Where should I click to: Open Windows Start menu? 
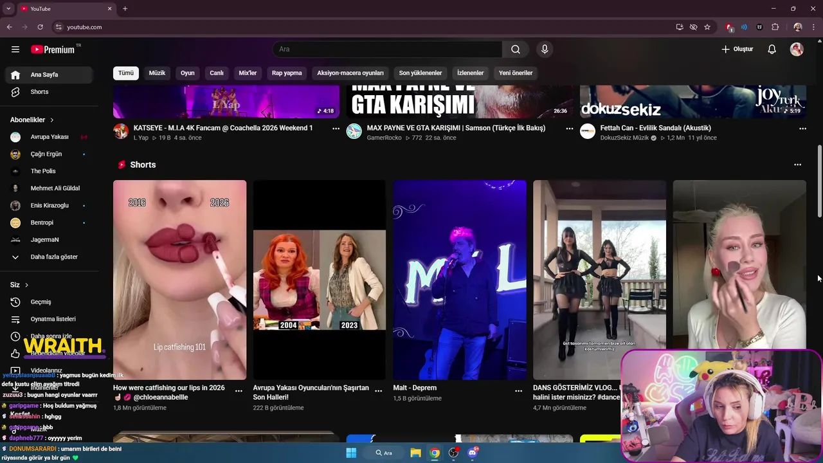click(351, 453)
